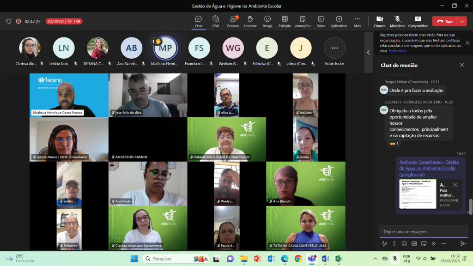Open the Reagir reactions icon
Screen dimensions: 473x266
pos(267,21)
